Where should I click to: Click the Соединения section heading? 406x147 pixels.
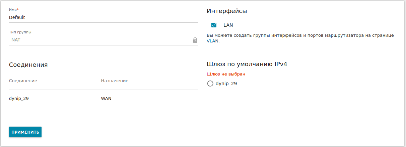[x=28, y=65]
